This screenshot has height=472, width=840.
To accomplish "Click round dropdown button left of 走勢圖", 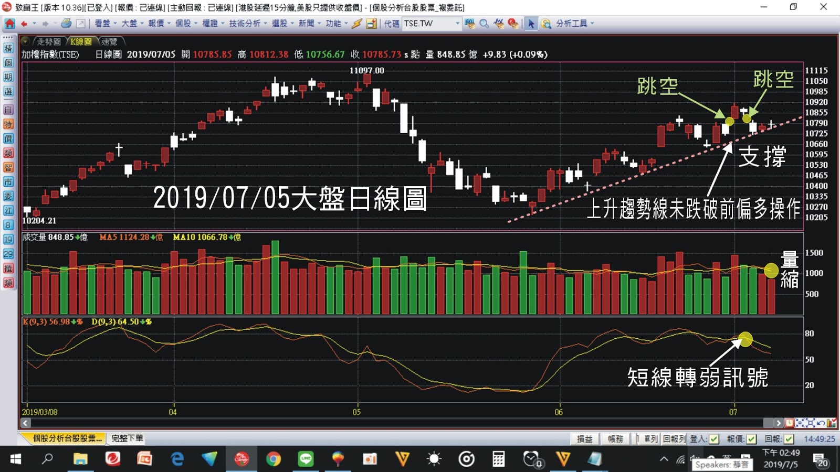I will coord(25,41).
